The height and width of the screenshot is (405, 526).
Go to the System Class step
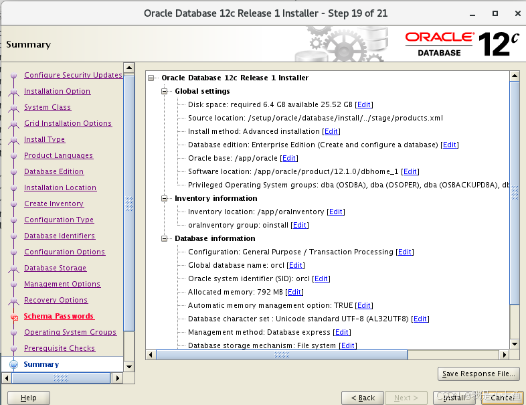(48, 107)
